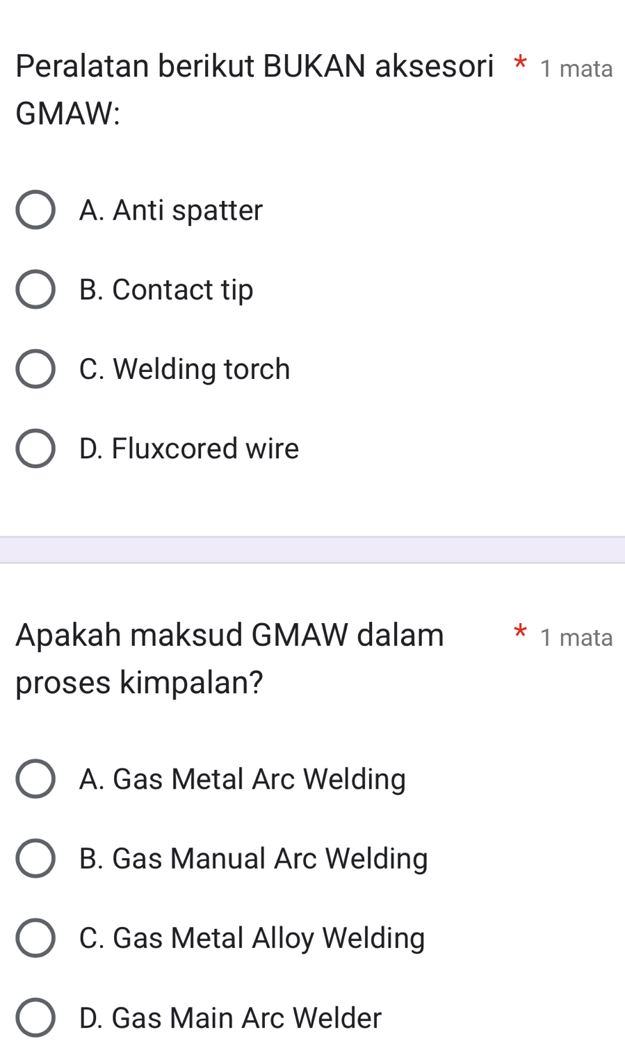Tap 'D. Gas Main Arc Welder' label text
The image size is (625, 1057).
(230, 1017)
